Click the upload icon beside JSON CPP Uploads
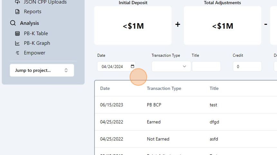Screen dimensions: 277x155 click(17, 2)
